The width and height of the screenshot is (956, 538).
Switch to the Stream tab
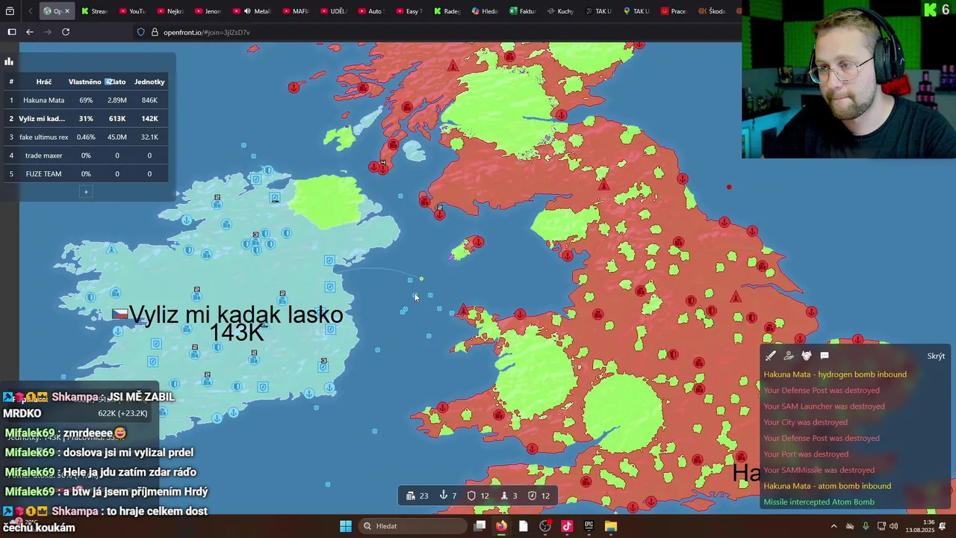(x=94, y=11)
